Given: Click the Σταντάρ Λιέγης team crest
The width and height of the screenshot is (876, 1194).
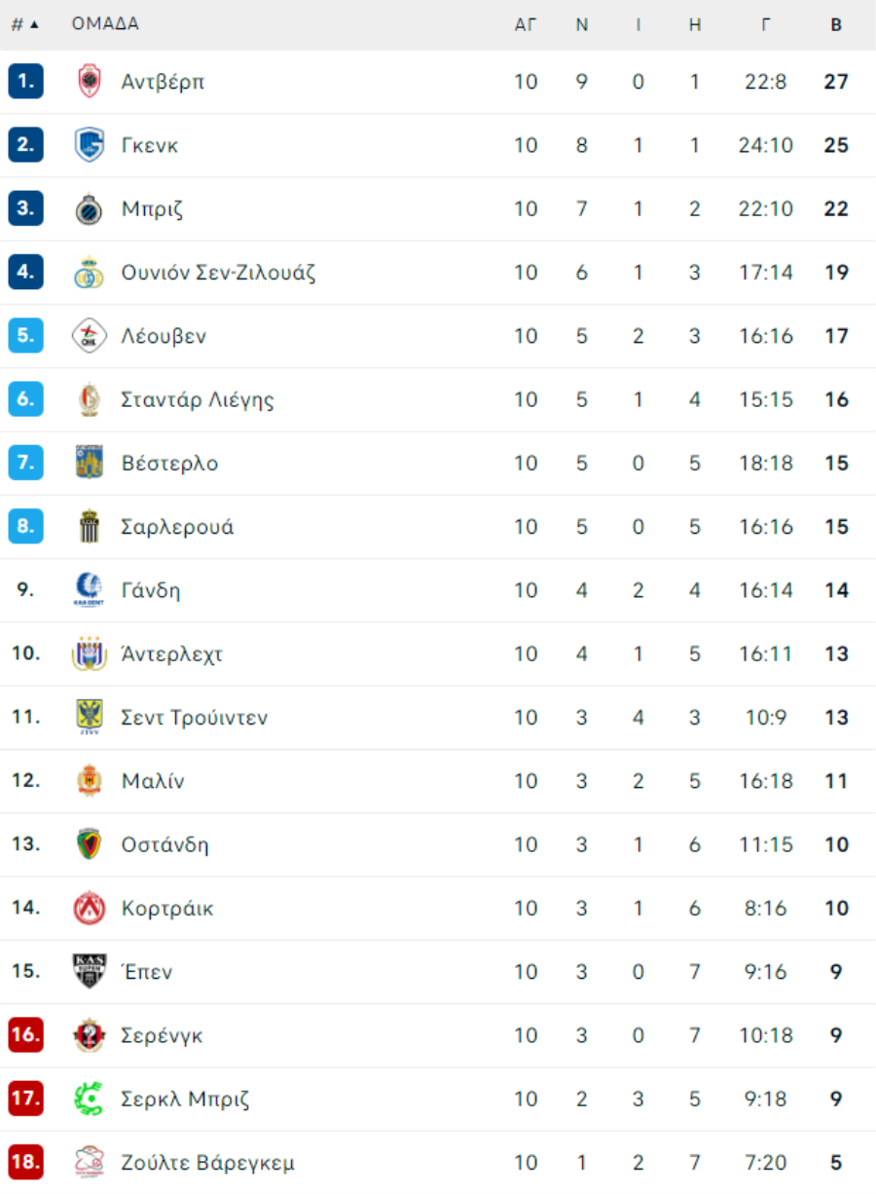Looking at the screenshot, I should point(90,399).
